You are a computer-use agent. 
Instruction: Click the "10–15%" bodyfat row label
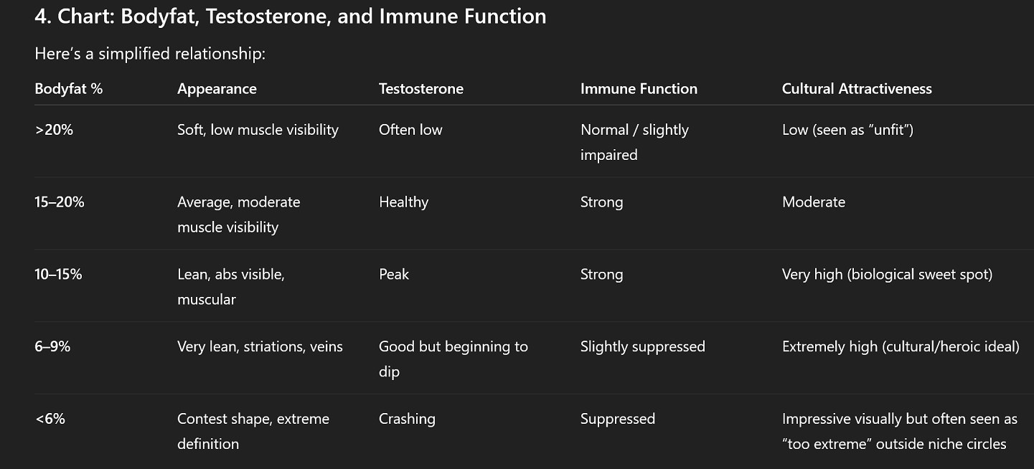tap(58, 274)
